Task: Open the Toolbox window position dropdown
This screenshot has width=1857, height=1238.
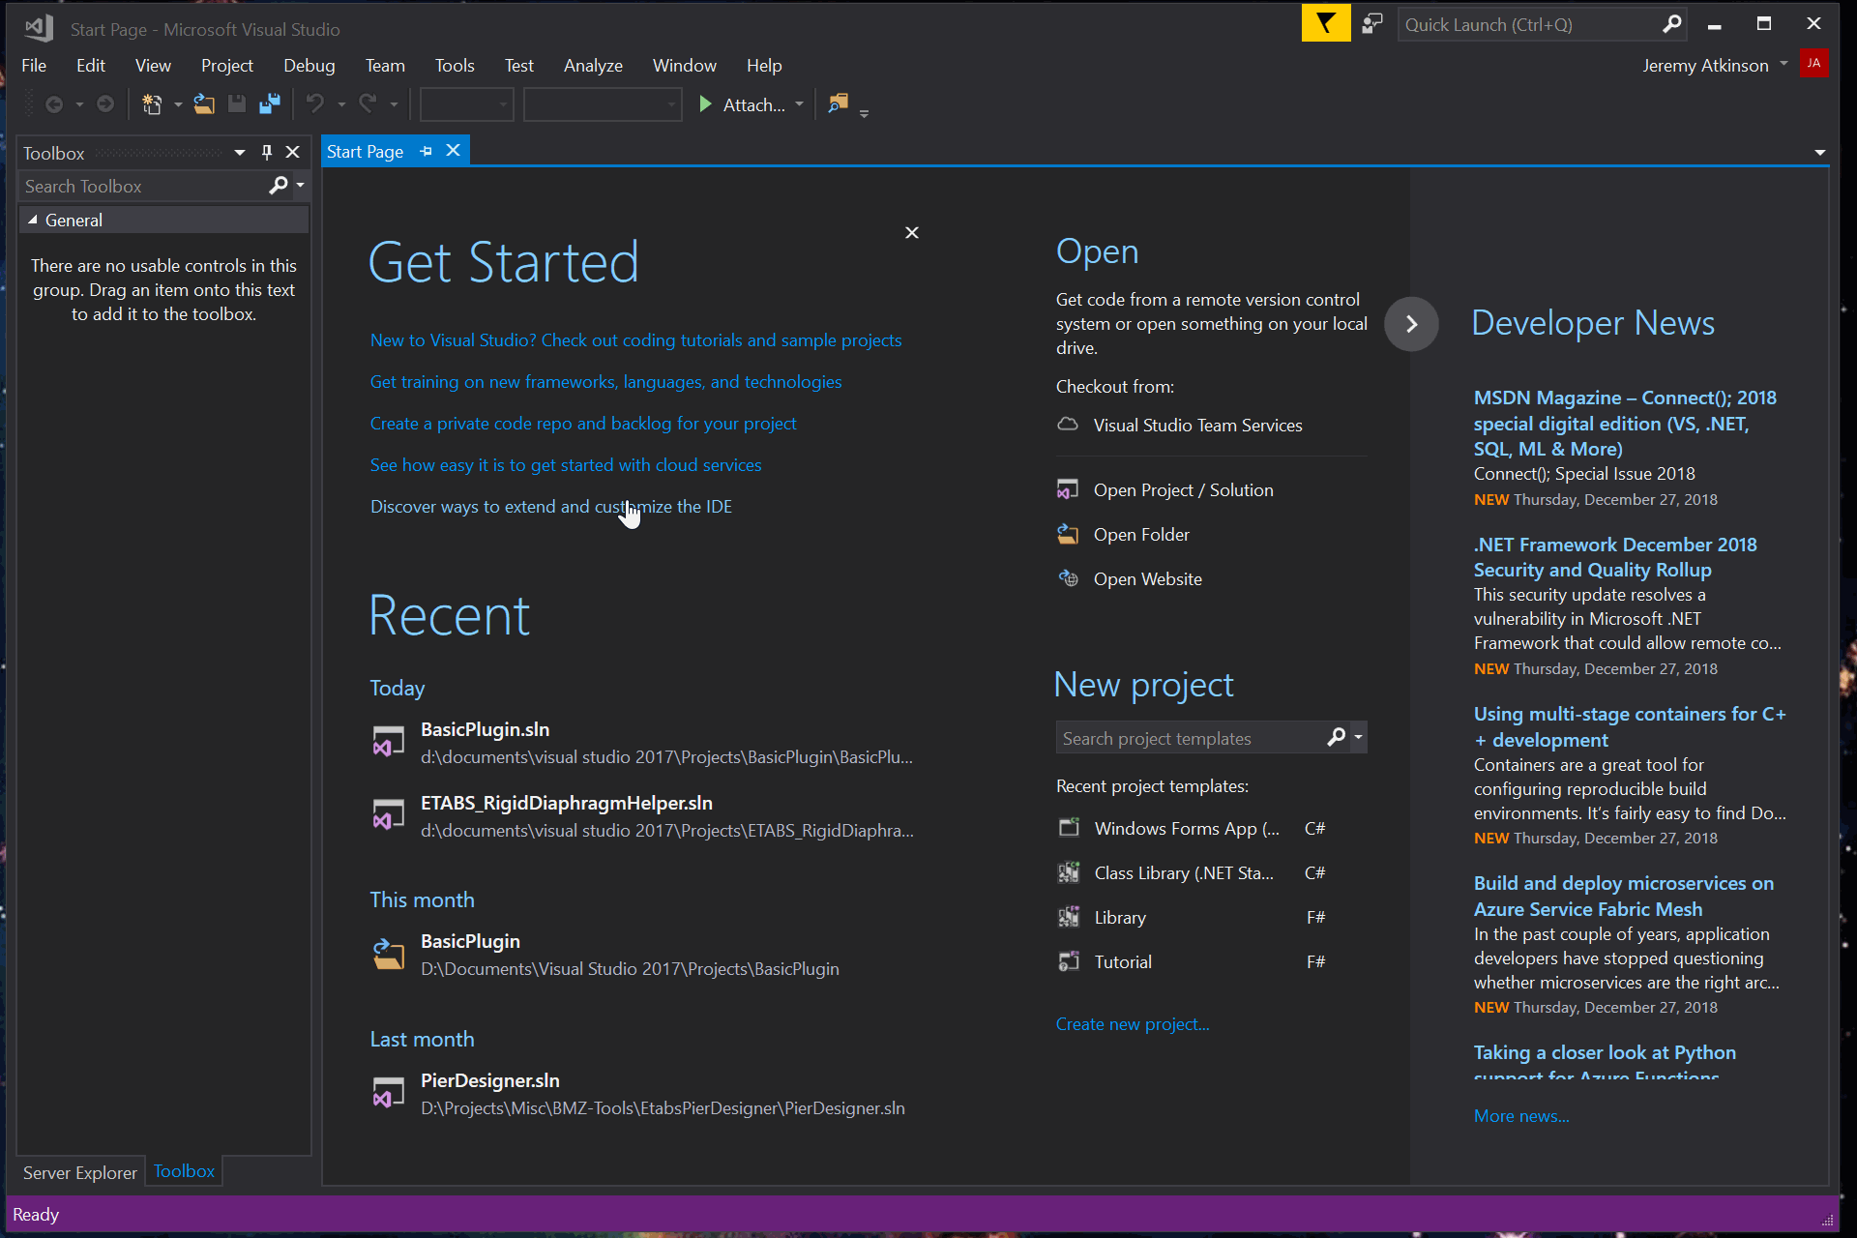Action: click(x=240, y=153)
